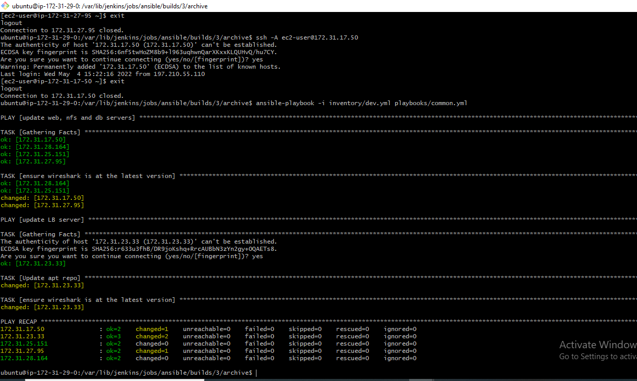Image resolution: width=637 pixels, height=381 pixels.
Task: Click 'TASK [Update apt repo]' heading
Action: [41, 278]
